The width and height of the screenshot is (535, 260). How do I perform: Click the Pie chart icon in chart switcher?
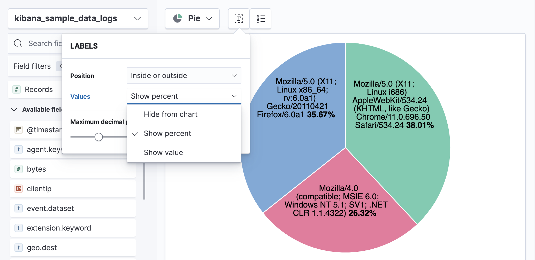point(178,18)
